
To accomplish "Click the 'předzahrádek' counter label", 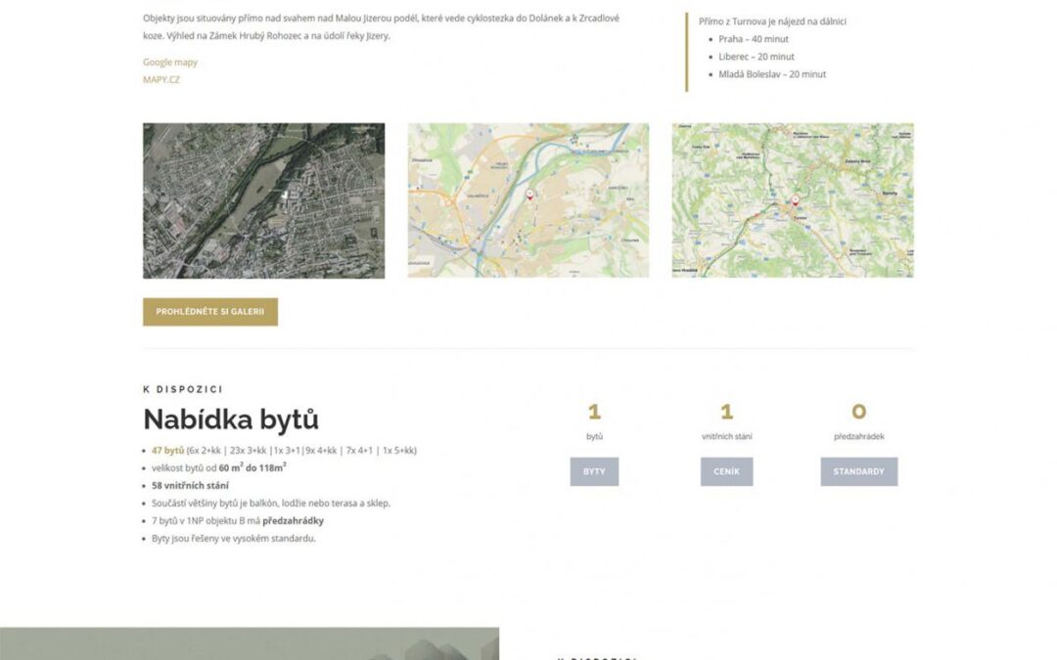I will (859, 436).
